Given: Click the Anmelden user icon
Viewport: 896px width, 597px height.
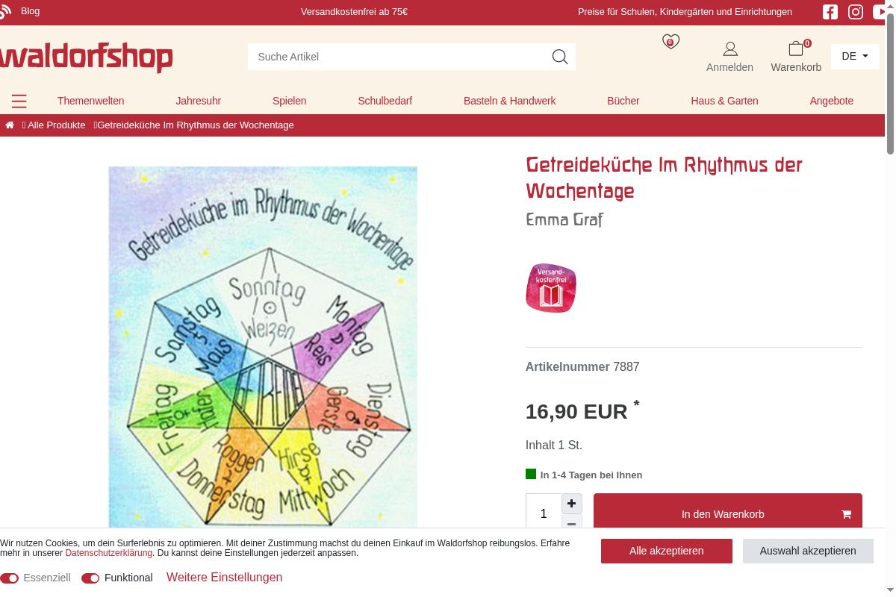Looking at the screenshot, I should 730,49.
